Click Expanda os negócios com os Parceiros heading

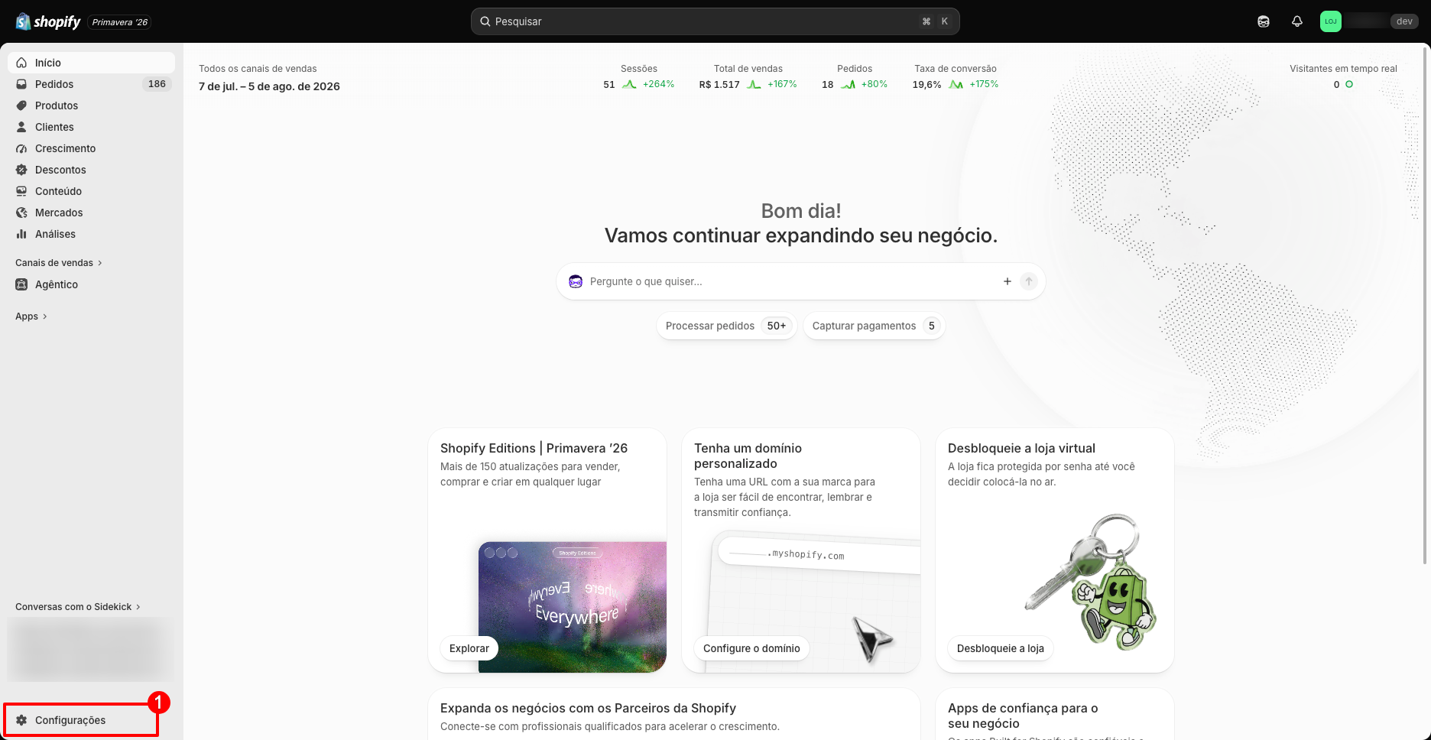coord(588,708)
